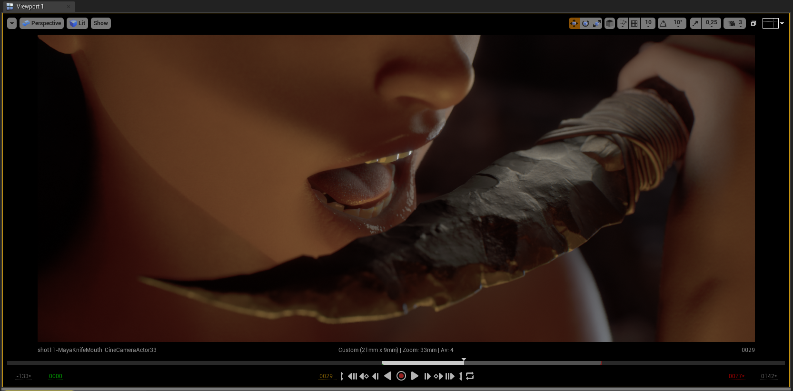Click the rendered knife shot preview
The height and width of the screenshot is (391, 793).
tap(396, 188)
